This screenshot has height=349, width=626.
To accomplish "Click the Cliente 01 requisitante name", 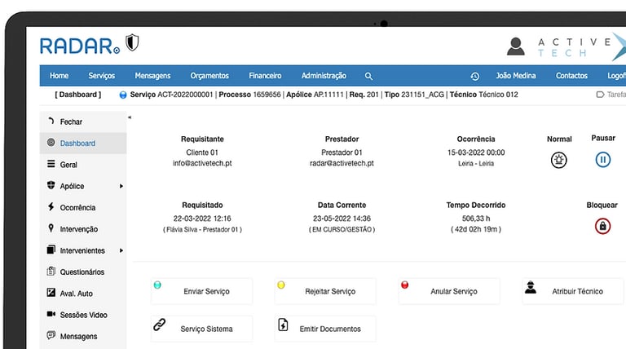I will (x=202, y=152).
